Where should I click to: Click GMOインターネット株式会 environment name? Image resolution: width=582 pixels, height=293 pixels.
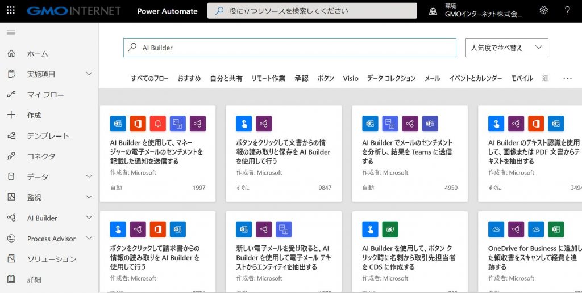pos(484,14)
